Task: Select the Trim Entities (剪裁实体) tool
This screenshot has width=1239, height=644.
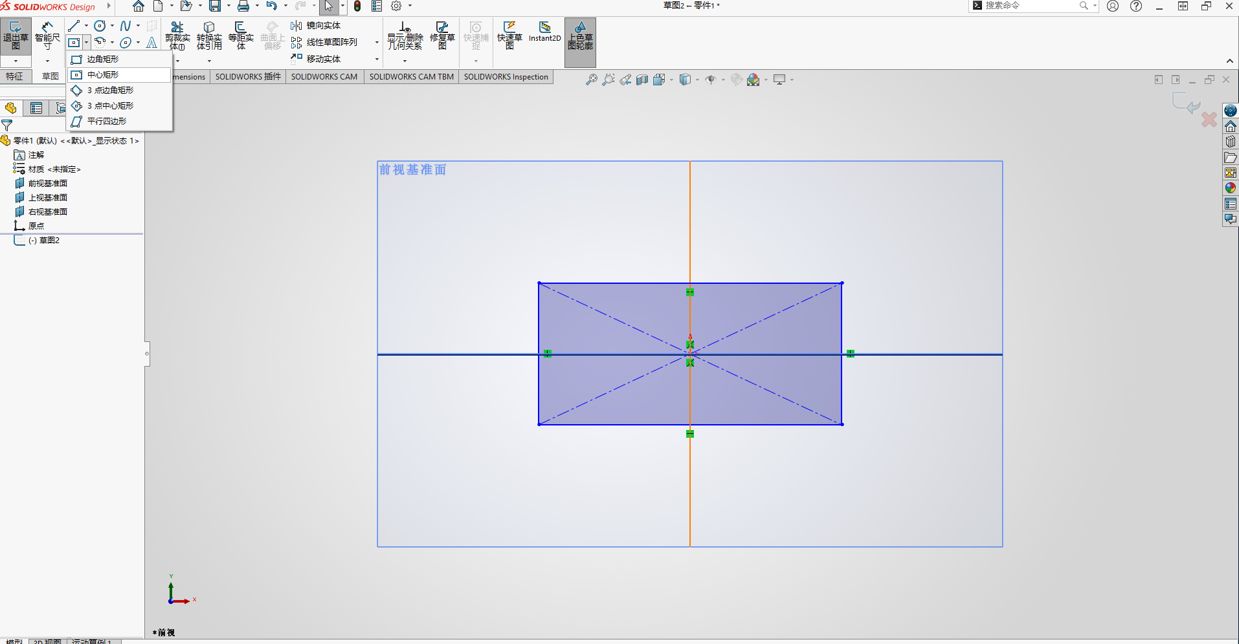Action: (x=177, y=36)
